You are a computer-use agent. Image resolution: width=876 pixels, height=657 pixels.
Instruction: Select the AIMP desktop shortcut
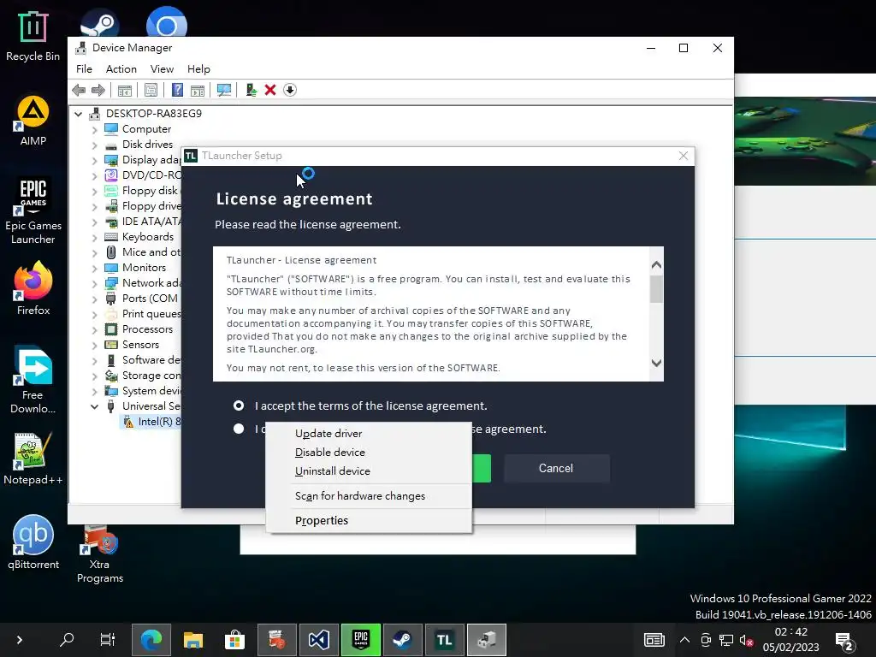pos(33,120)
